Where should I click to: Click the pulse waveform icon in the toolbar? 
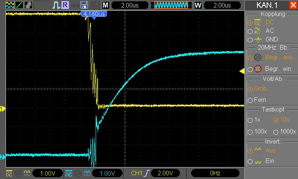point(56,5)
